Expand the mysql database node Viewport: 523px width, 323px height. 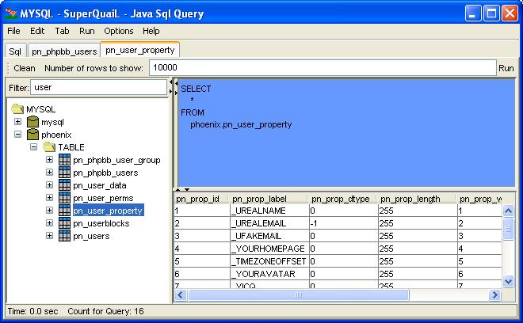pos(18,122)
